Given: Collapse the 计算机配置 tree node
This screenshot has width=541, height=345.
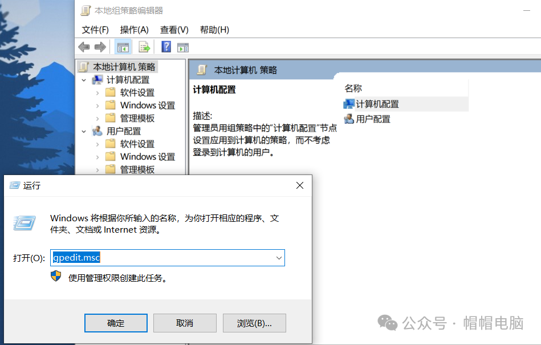Looking at the screenshot, I should pyautogui.click(x=84, y=80).
